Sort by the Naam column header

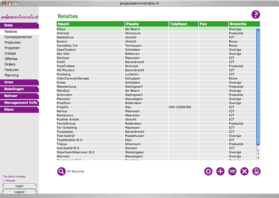pos(91,24)
